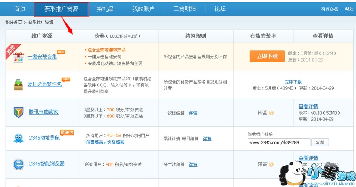The image size is (356, 187).
Task: Click the 复制 button
Action: tap(320, 142)
